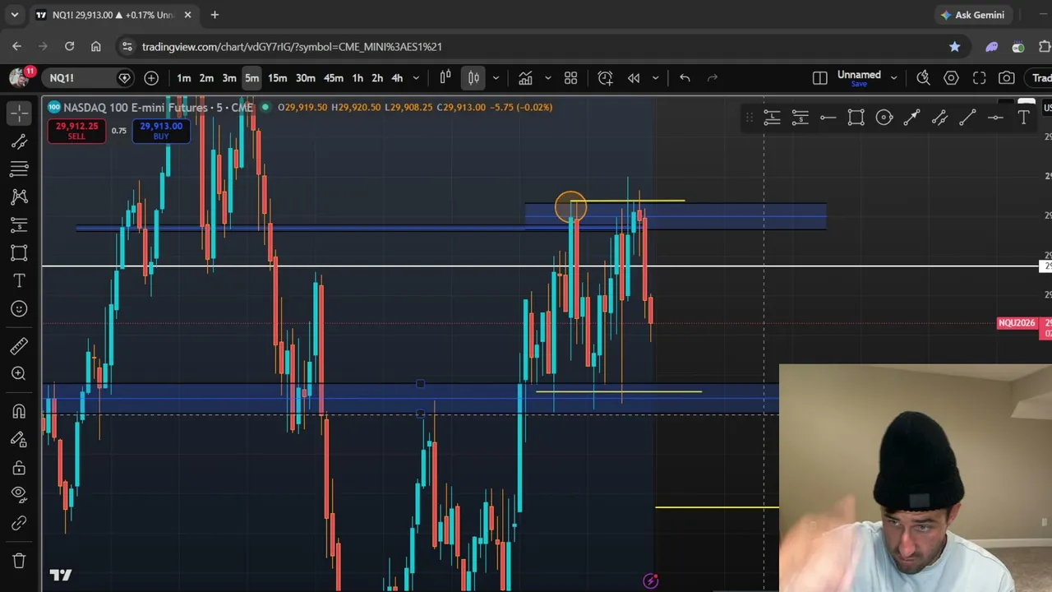Activate the zoom in tool
Screen dimensions: 1052x592
pyautogui.click(x=19, y=373)
